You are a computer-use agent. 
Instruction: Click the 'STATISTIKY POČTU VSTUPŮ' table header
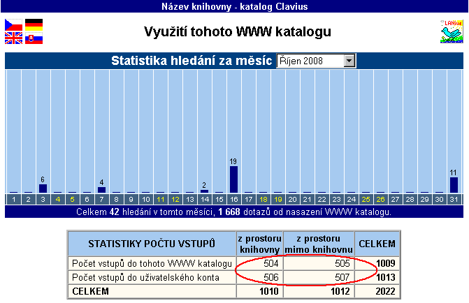152,244
